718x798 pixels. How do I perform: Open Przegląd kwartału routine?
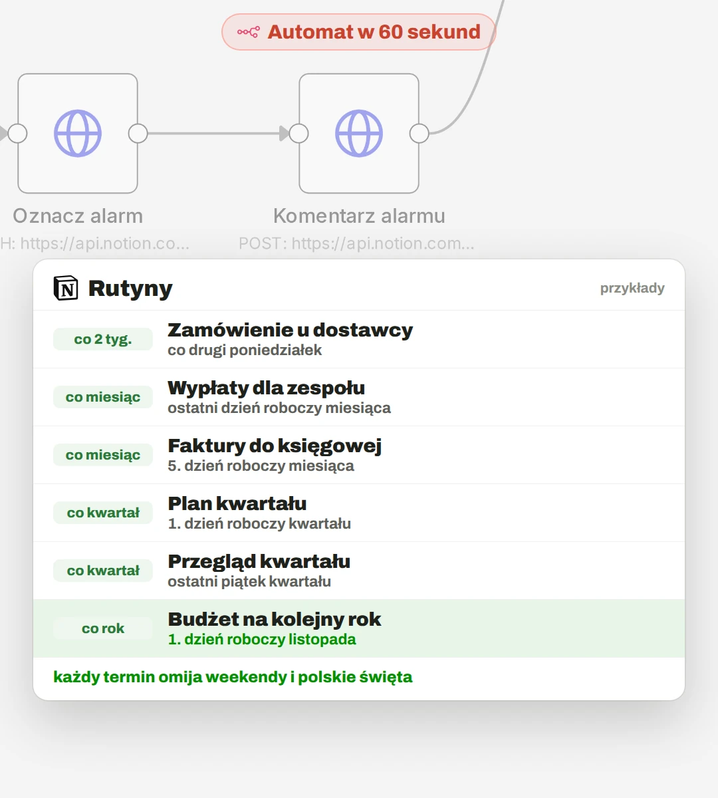(359, 571)
